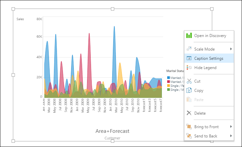Click the Delete X icon
Viewport: 242px width, 147px height.
tap(189, 113)
